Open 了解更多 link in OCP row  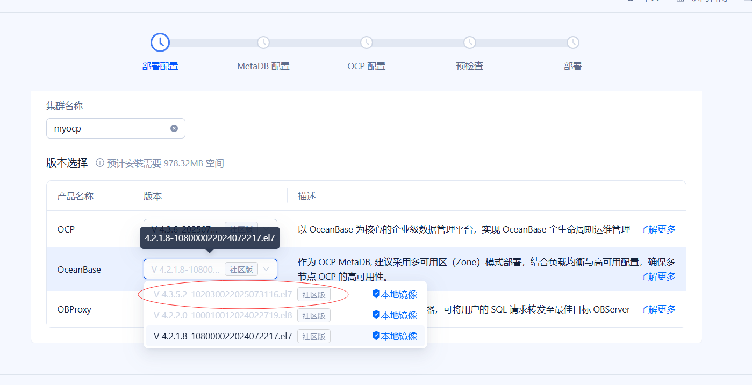click(657, 229)
